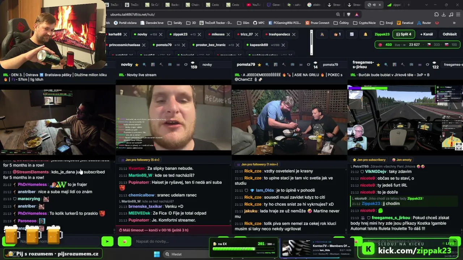Open the 3D bookmarks folder
463x260 pixels.
tap(191, 23)
